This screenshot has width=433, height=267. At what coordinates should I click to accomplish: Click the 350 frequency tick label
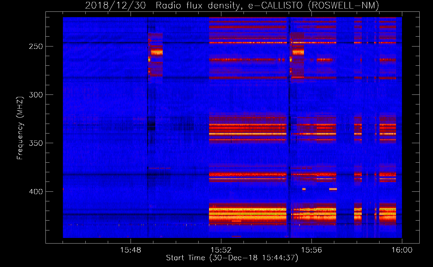point(36,143)
